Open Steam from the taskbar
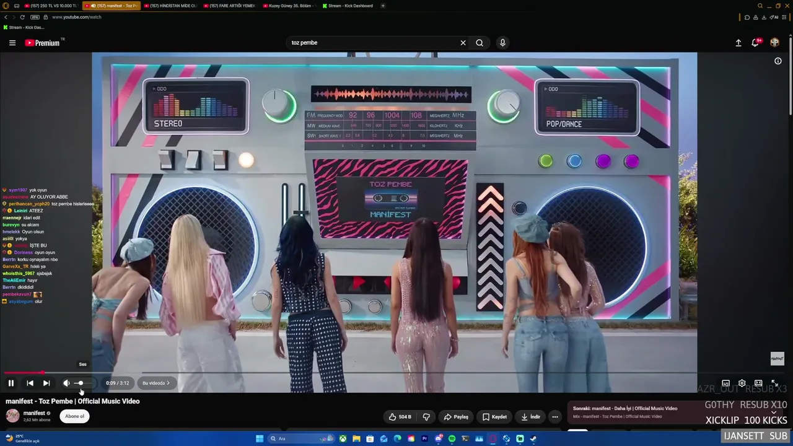The image size is (793, 446). tap(533, 439)
